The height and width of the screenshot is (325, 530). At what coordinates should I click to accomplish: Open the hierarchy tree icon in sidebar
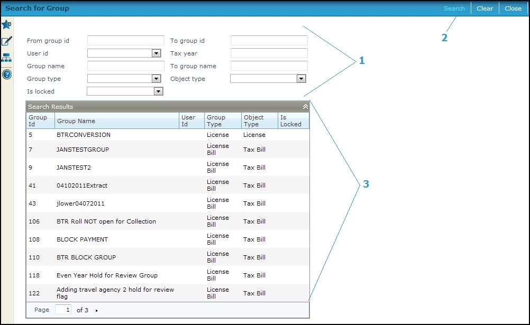[x=6, y=58]
